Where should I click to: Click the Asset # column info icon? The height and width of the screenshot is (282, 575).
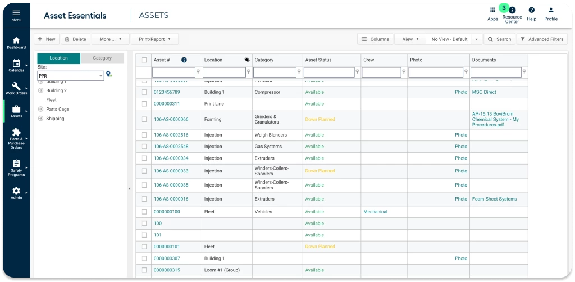coord(184,60)
